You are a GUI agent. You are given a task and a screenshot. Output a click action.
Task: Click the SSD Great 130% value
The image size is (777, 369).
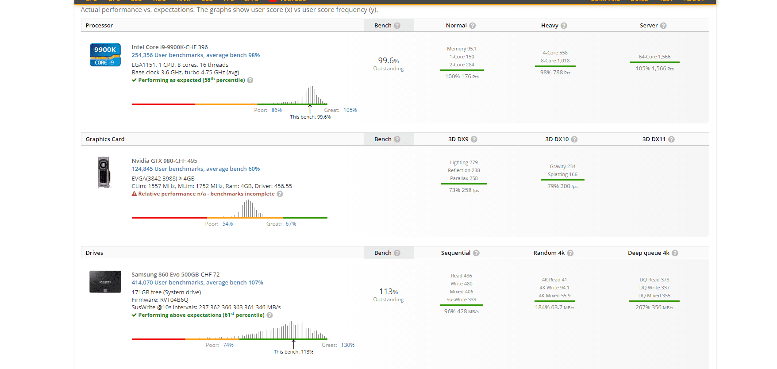(x=348, y=345)
